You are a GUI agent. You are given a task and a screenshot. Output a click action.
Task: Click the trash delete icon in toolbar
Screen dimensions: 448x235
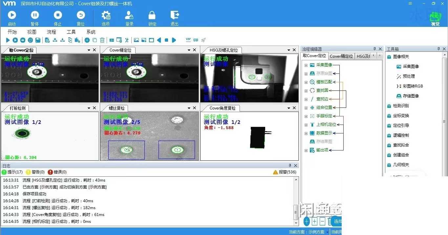[x=102, y=40]
